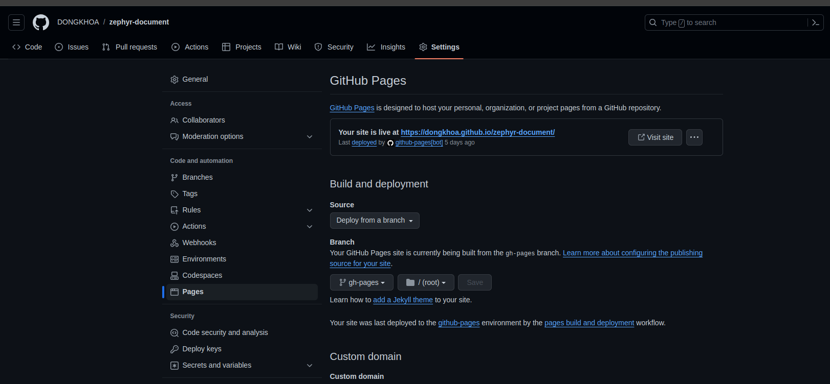Screen dimensions: 830x384
Task: Click the Pages browser icon
Action: pyautogui.click(x=174, y=292)
